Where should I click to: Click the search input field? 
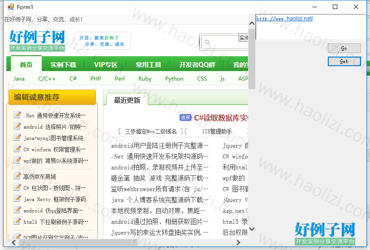(x=224, y=42)
